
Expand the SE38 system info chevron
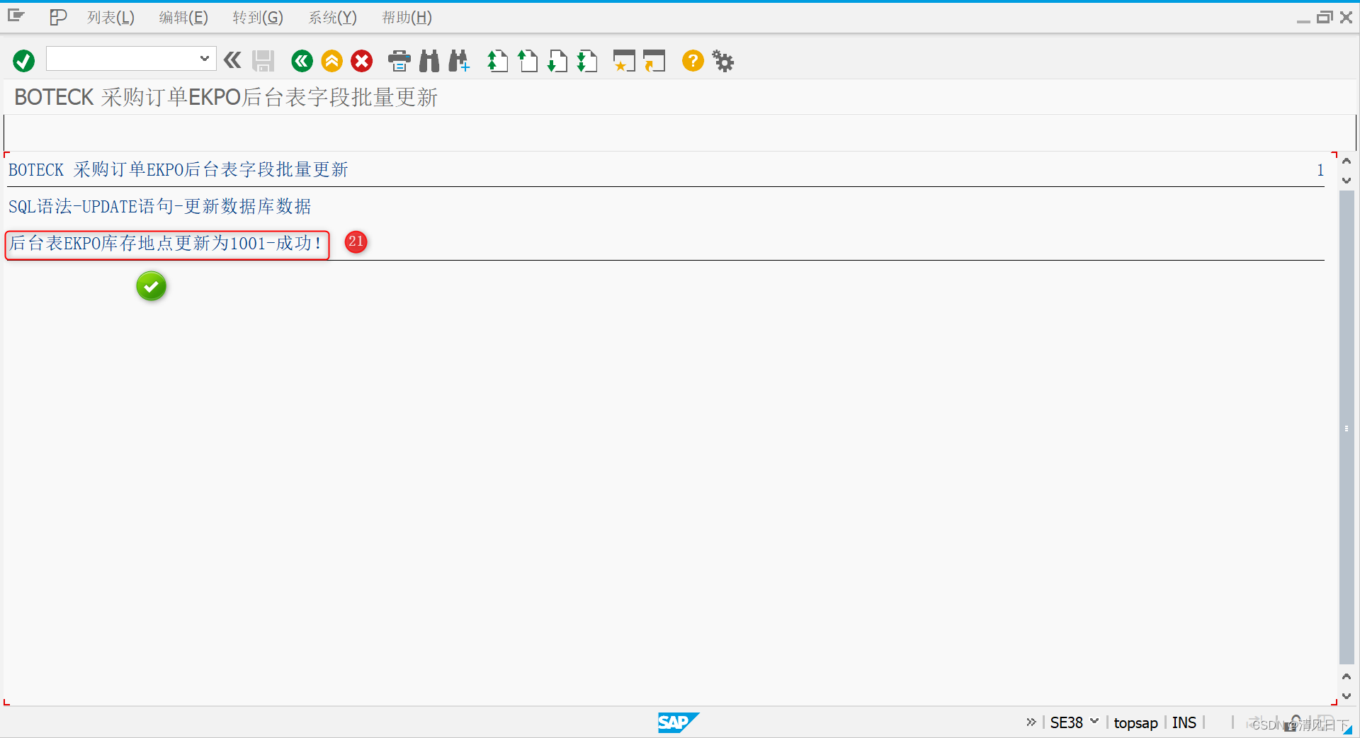pos(1093,722)
